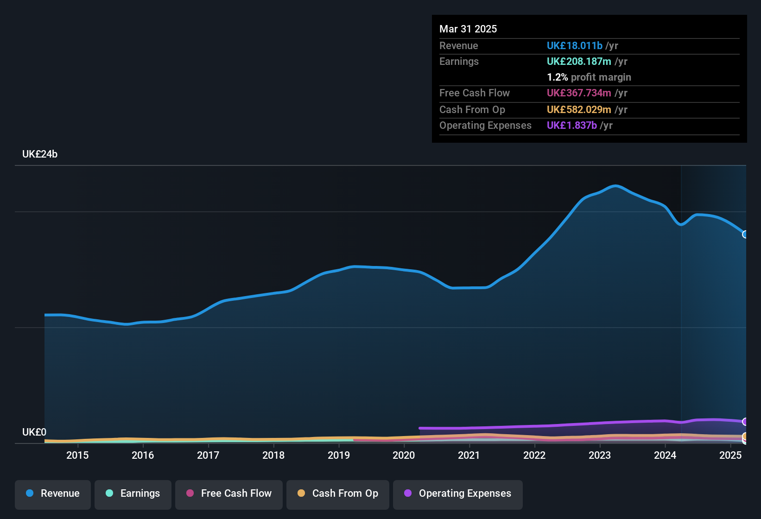This screenshot has height=519, width=761.
Task: Click the 2018 x-axis label
Action: (273, 455)
